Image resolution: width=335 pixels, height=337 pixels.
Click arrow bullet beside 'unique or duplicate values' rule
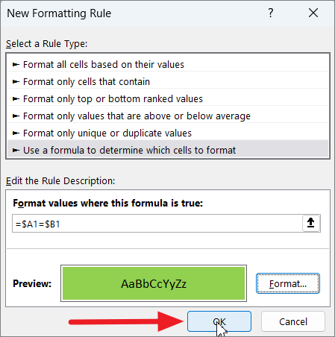16,133
